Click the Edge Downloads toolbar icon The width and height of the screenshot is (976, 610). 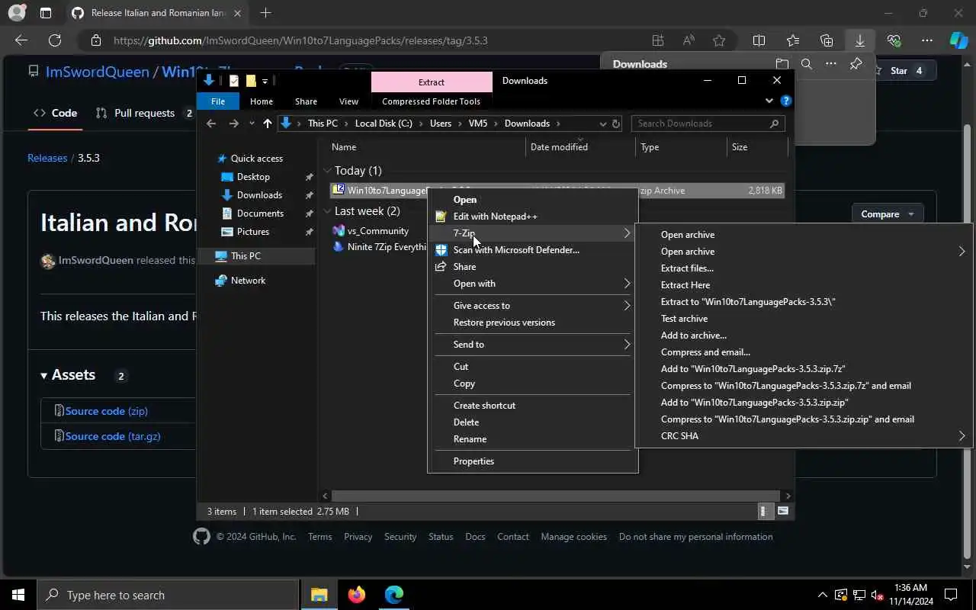859,40
